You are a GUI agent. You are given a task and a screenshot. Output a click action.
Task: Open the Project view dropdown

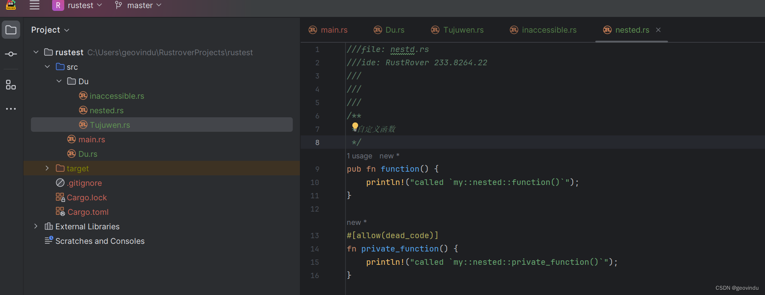pyautogui.click(x=50, y=30)
